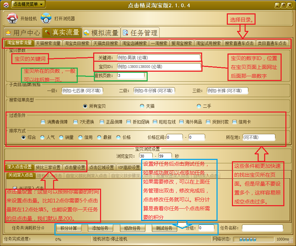Choose 信用 sorting radio button
The height and width of the screenshot is (246, 296).
81,138
